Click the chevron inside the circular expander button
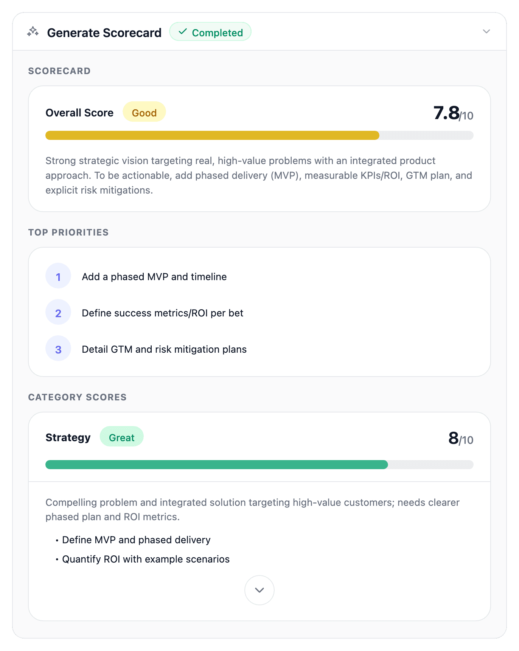The height and width of the screenshot is (651, 519). pyautogui.click(x=259, y=590)
